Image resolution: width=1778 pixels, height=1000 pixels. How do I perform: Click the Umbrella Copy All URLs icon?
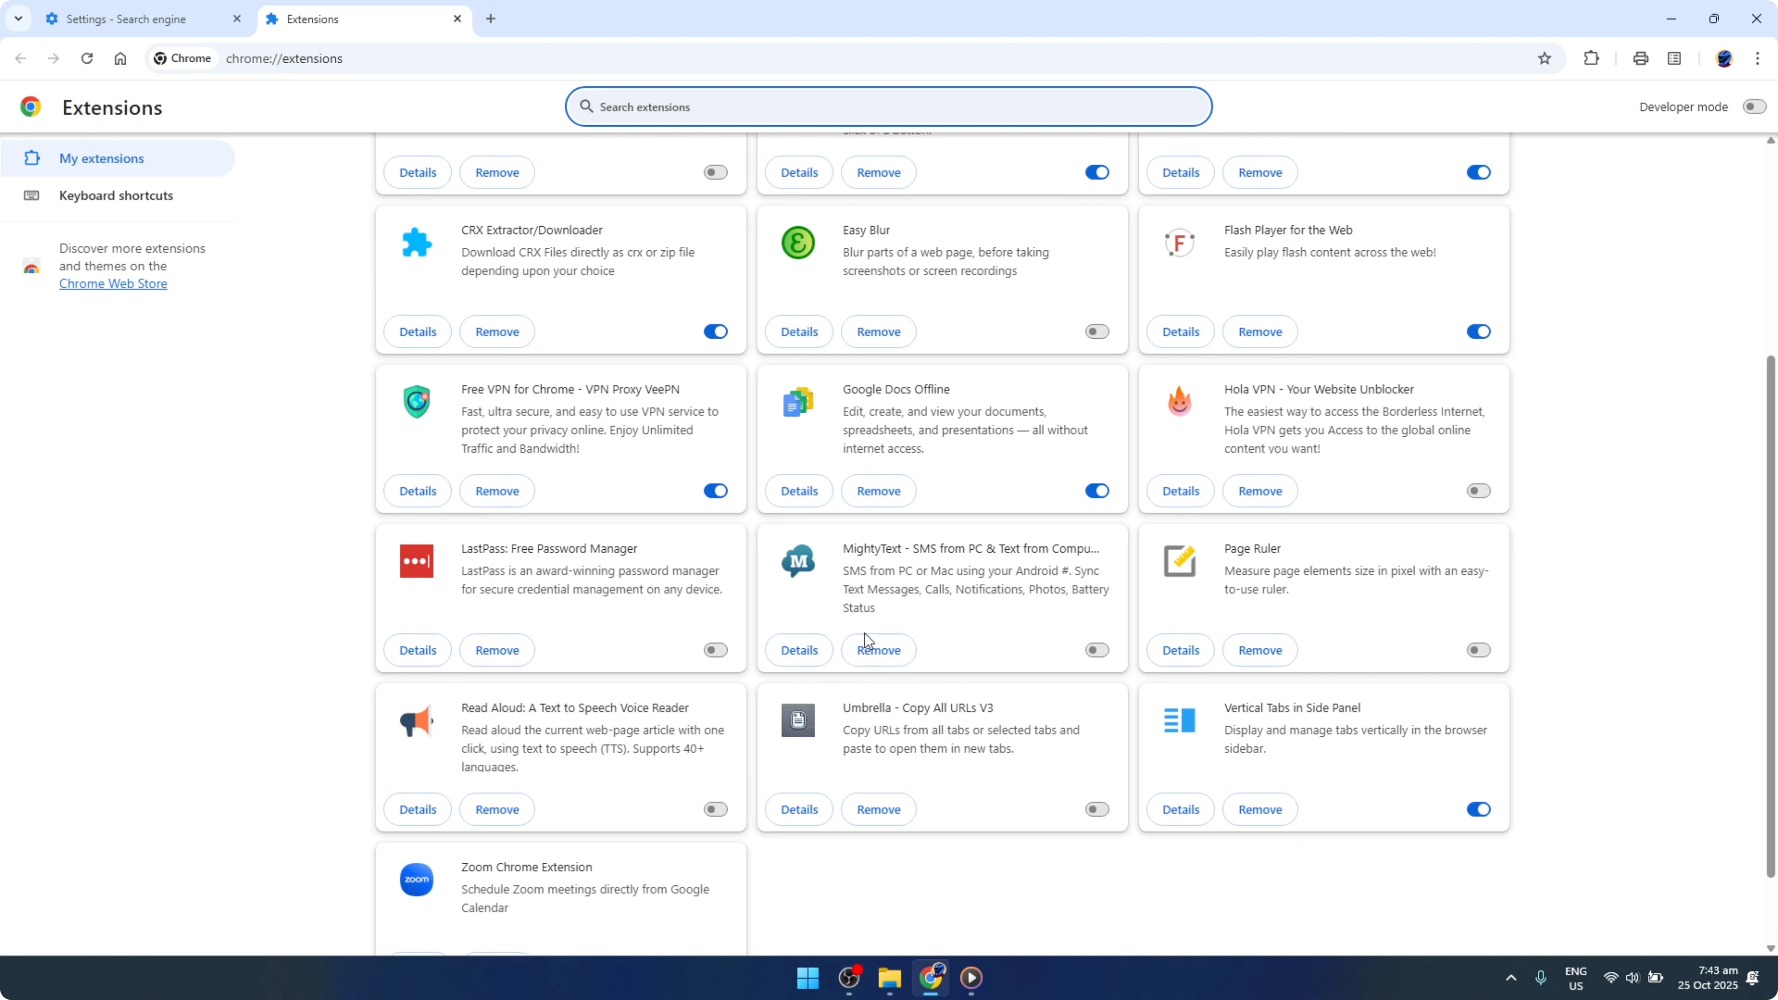pyautogui.click(x=798, y=720)
